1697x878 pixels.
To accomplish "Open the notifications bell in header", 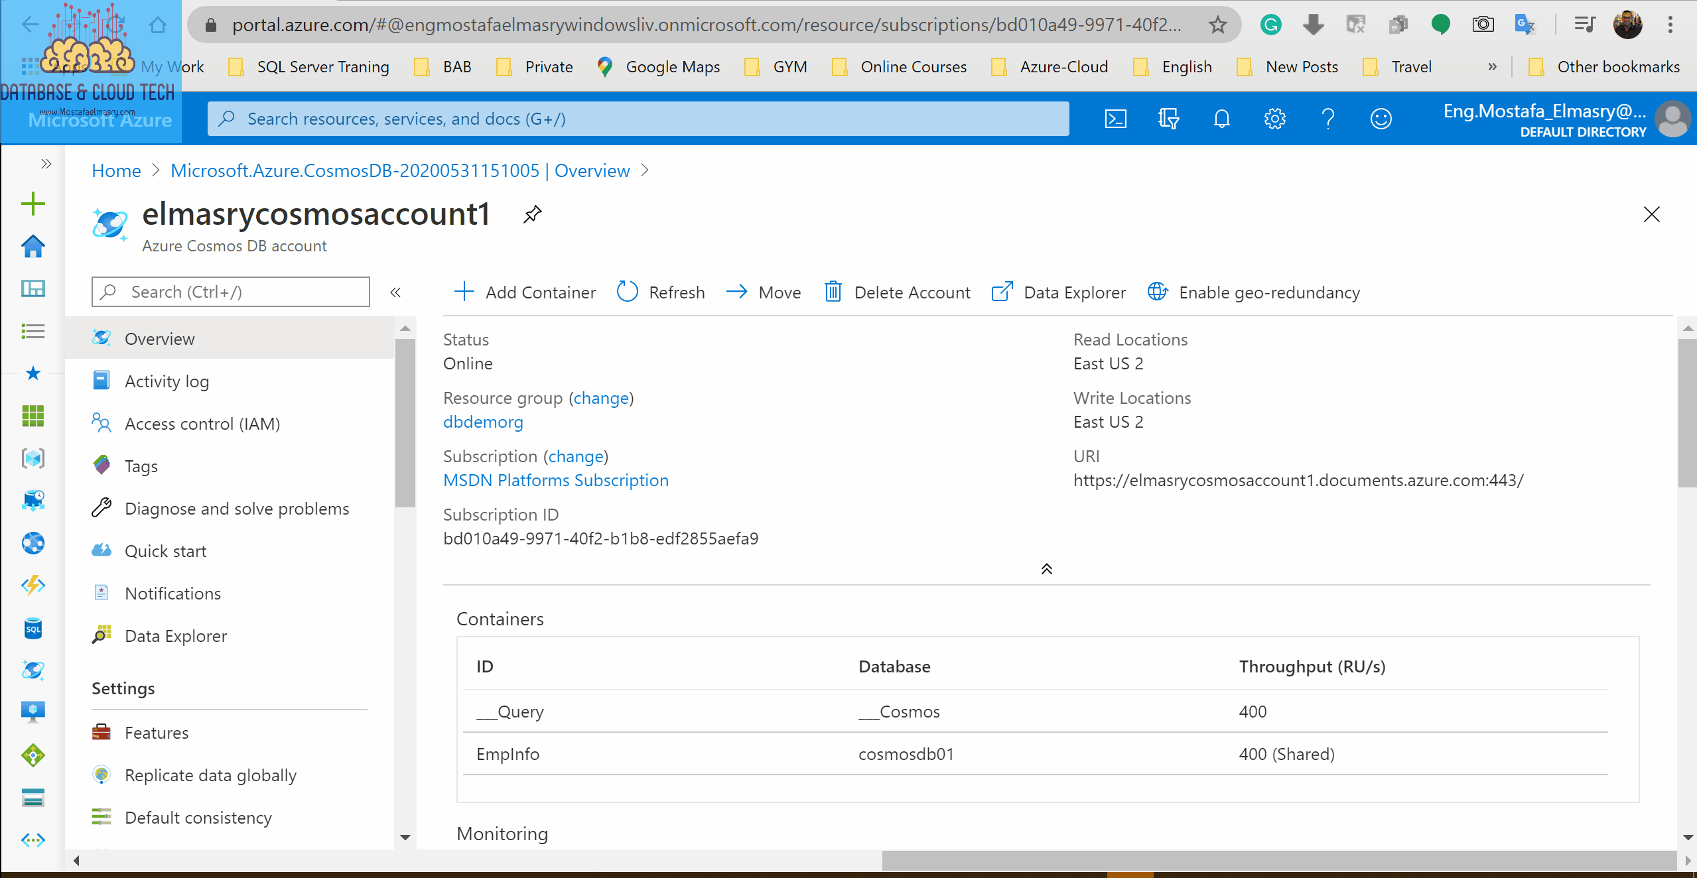I will tap(1221, 119).
